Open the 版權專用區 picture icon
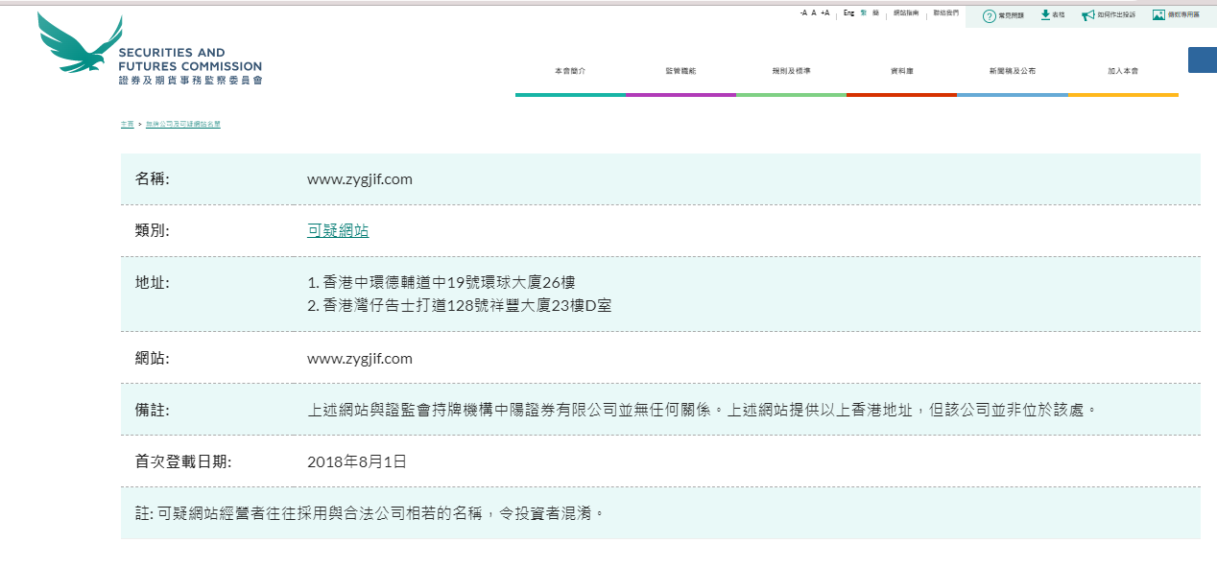This screenshot has width=1217, height=567. 1158,15
